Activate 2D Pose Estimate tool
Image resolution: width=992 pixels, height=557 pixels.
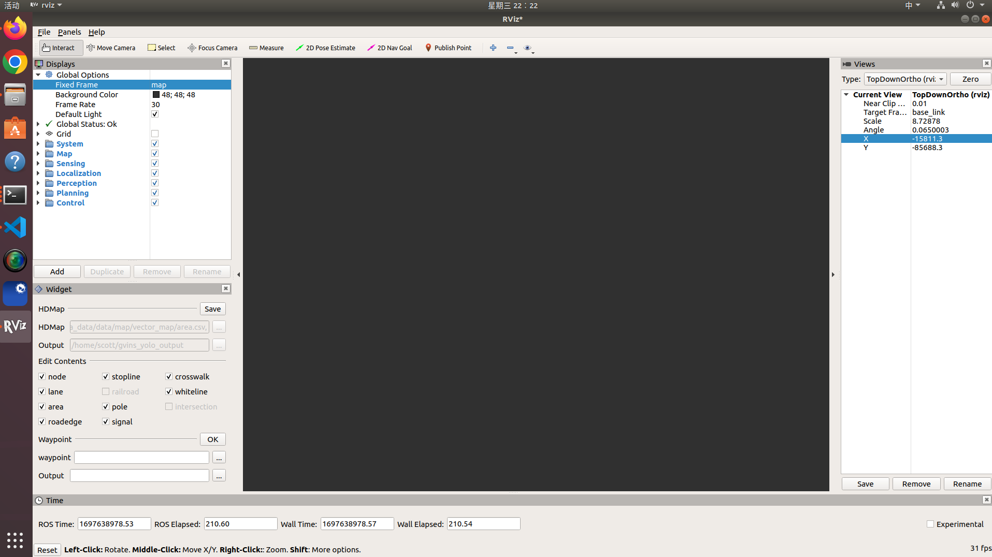point(325,48)
